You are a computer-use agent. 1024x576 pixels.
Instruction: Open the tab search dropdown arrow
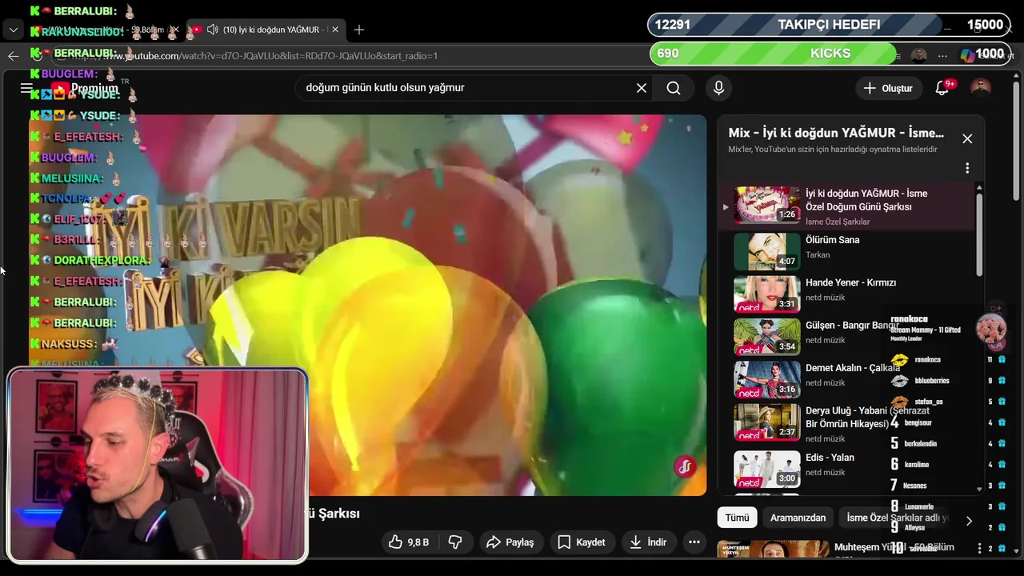coord(13,30)
